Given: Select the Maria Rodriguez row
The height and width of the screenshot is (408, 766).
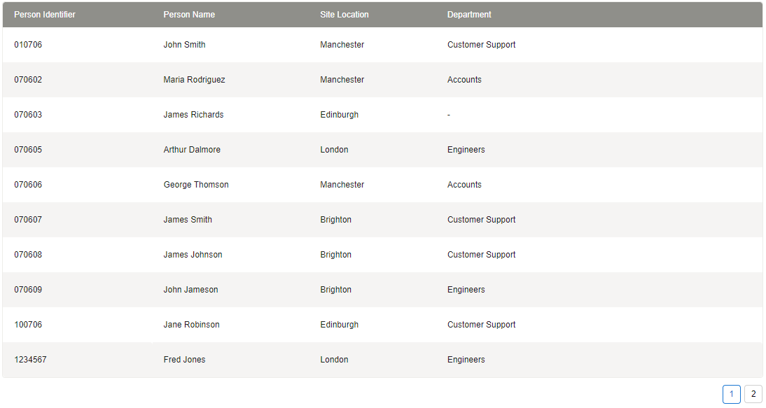Looking at the screenshot, I should tap(194, 80).
